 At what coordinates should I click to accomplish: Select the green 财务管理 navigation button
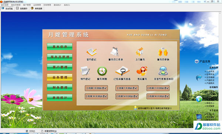[x=60, y=87]
